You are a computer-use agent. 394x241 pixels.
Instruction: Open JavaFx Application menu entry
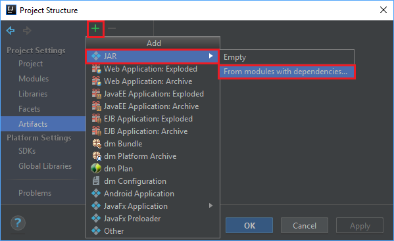click(x=153, y=206)
